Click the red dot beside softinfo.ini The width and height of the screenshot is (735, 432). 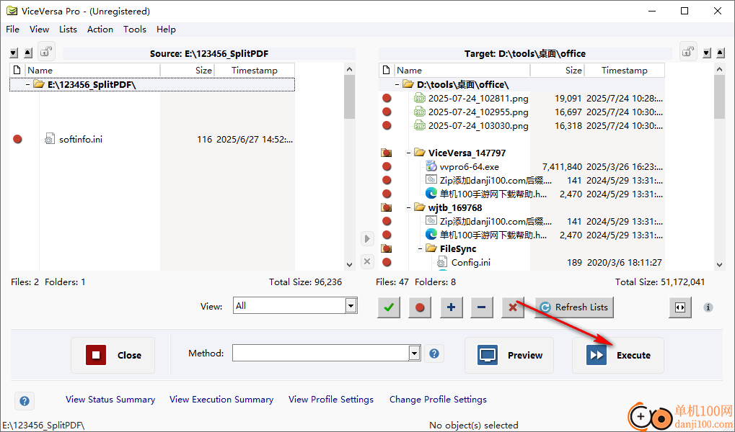17,139
